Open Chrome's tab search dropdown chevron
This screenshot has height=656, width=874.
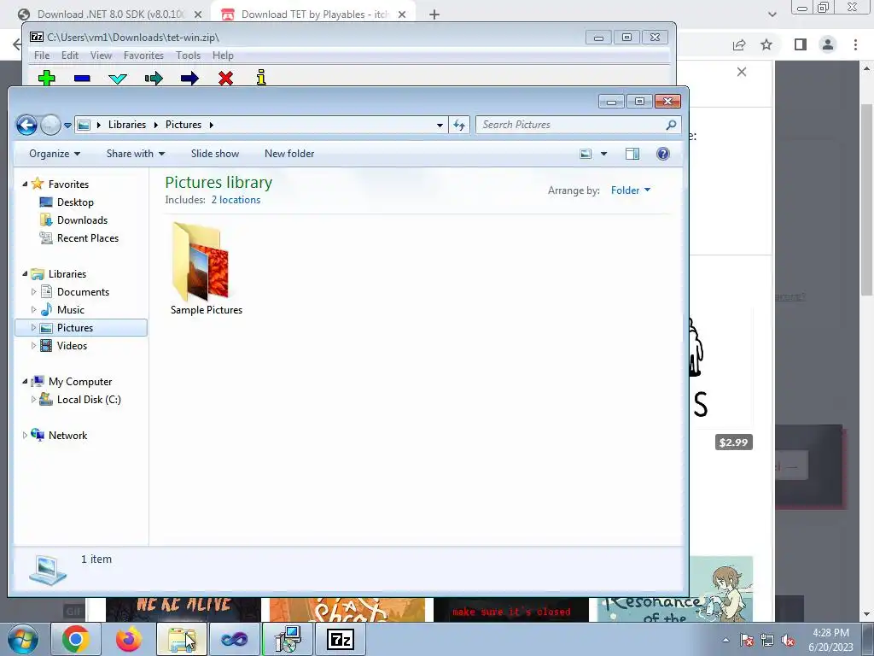[772, 15]
